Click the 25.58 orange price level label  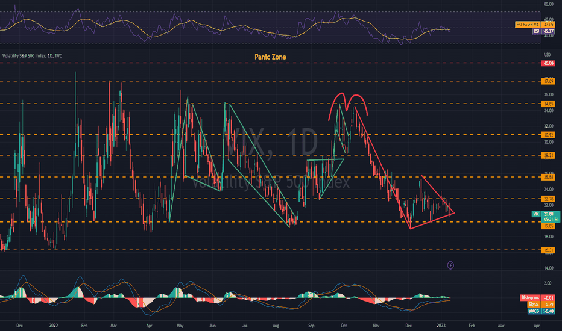coord(548,177)
